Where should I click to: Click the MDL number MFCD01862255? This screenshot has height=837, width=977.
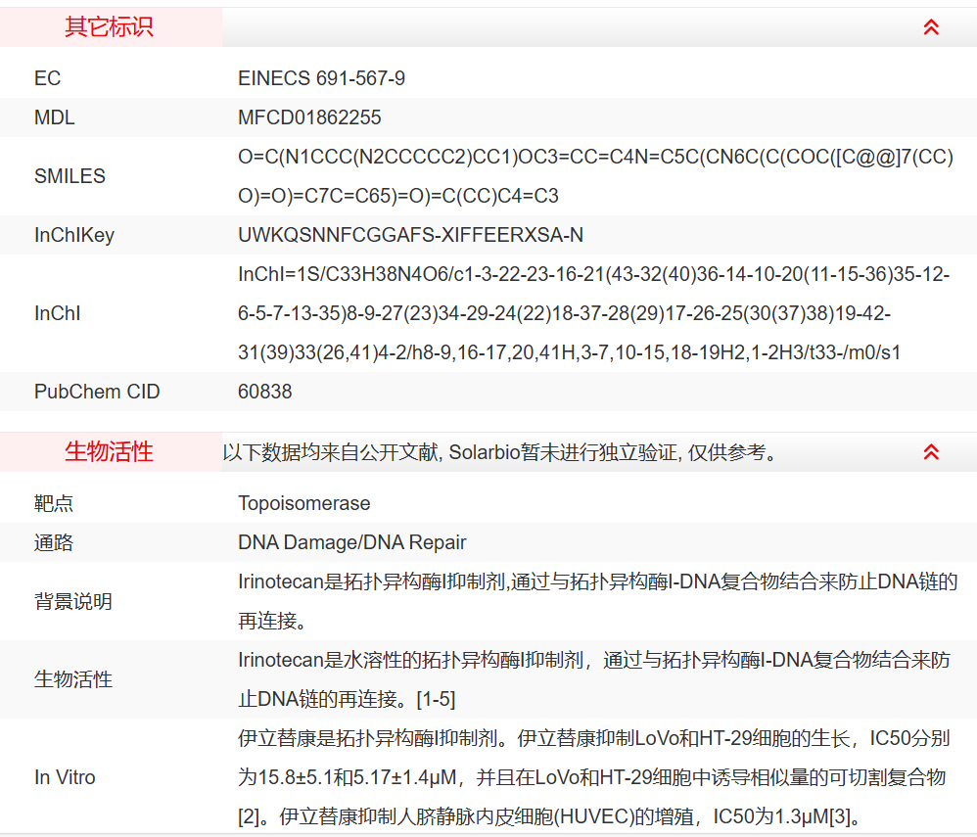pyautogui.click(x=309, y=117)
